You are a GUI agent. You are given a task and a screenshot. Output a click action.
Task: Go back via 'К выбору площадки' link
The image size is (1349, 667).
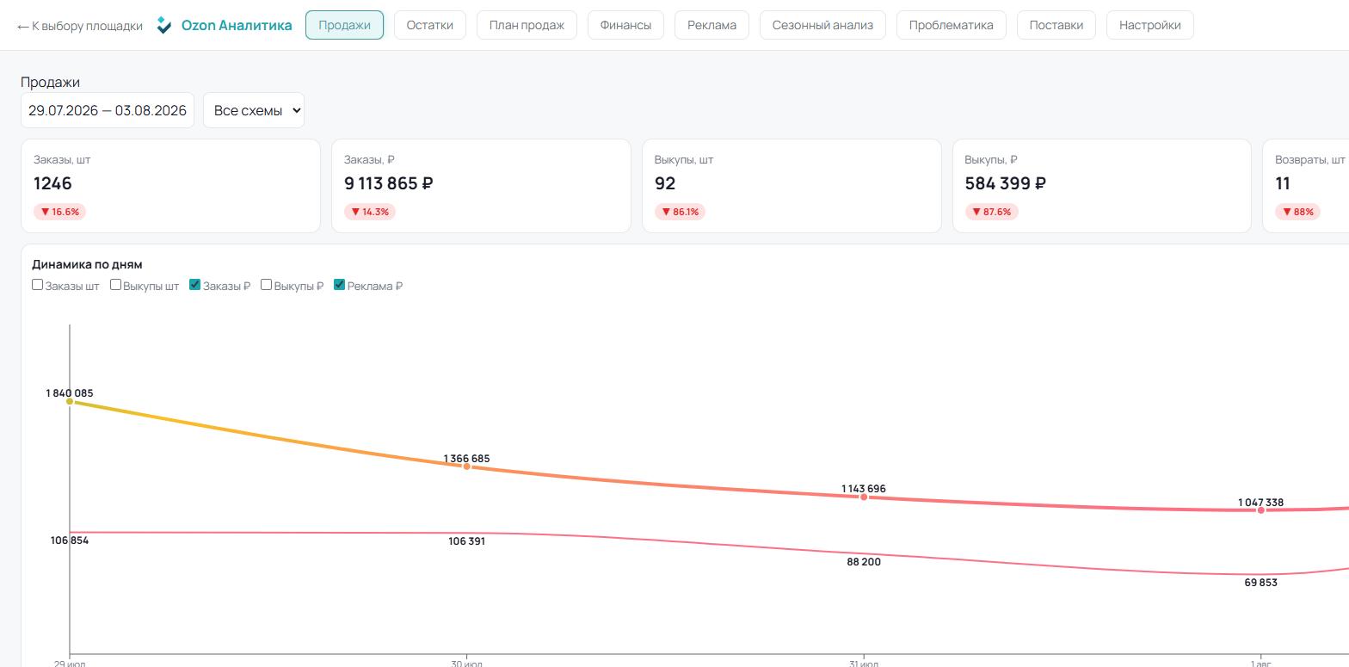click(x=80, y=26)
